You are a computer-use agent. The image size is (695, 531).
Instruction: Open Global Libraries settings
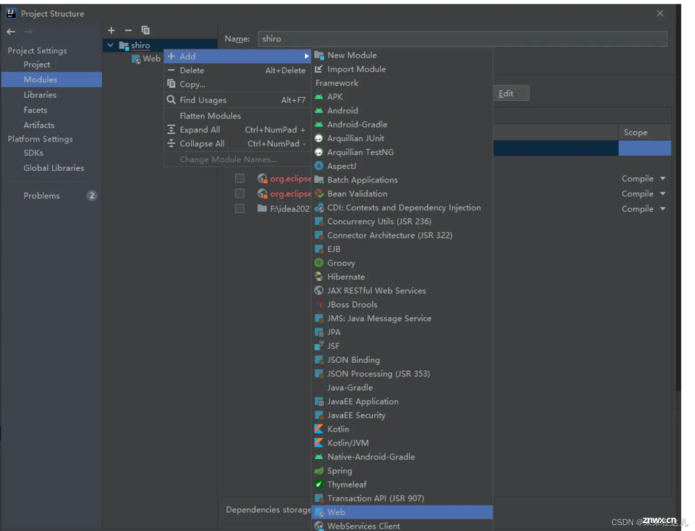point(54,168)
